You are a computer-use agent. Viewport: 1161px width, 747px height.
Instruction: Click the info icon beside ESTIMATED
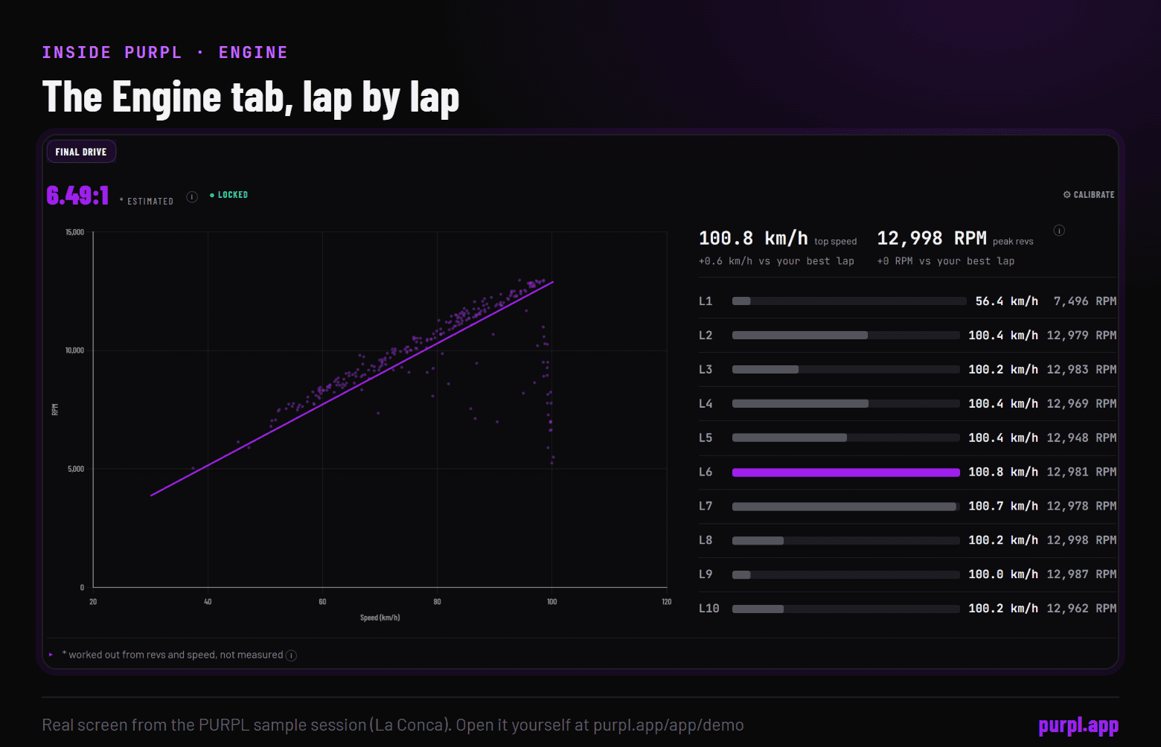(192, 197)
